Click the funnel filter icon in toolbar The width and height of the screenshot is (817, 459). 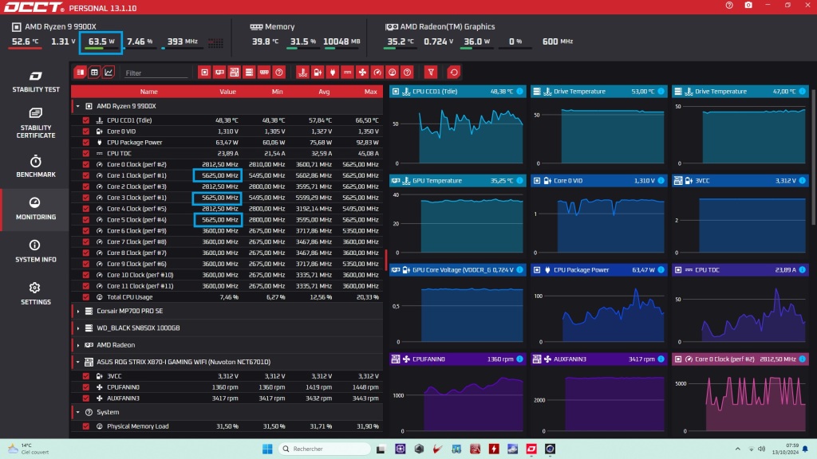431,73
